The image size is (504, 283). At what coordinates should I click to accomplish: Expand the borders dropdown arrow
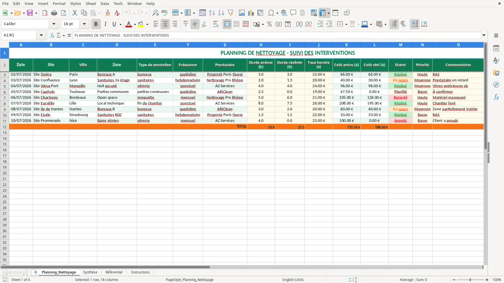[x=346, y=24]
